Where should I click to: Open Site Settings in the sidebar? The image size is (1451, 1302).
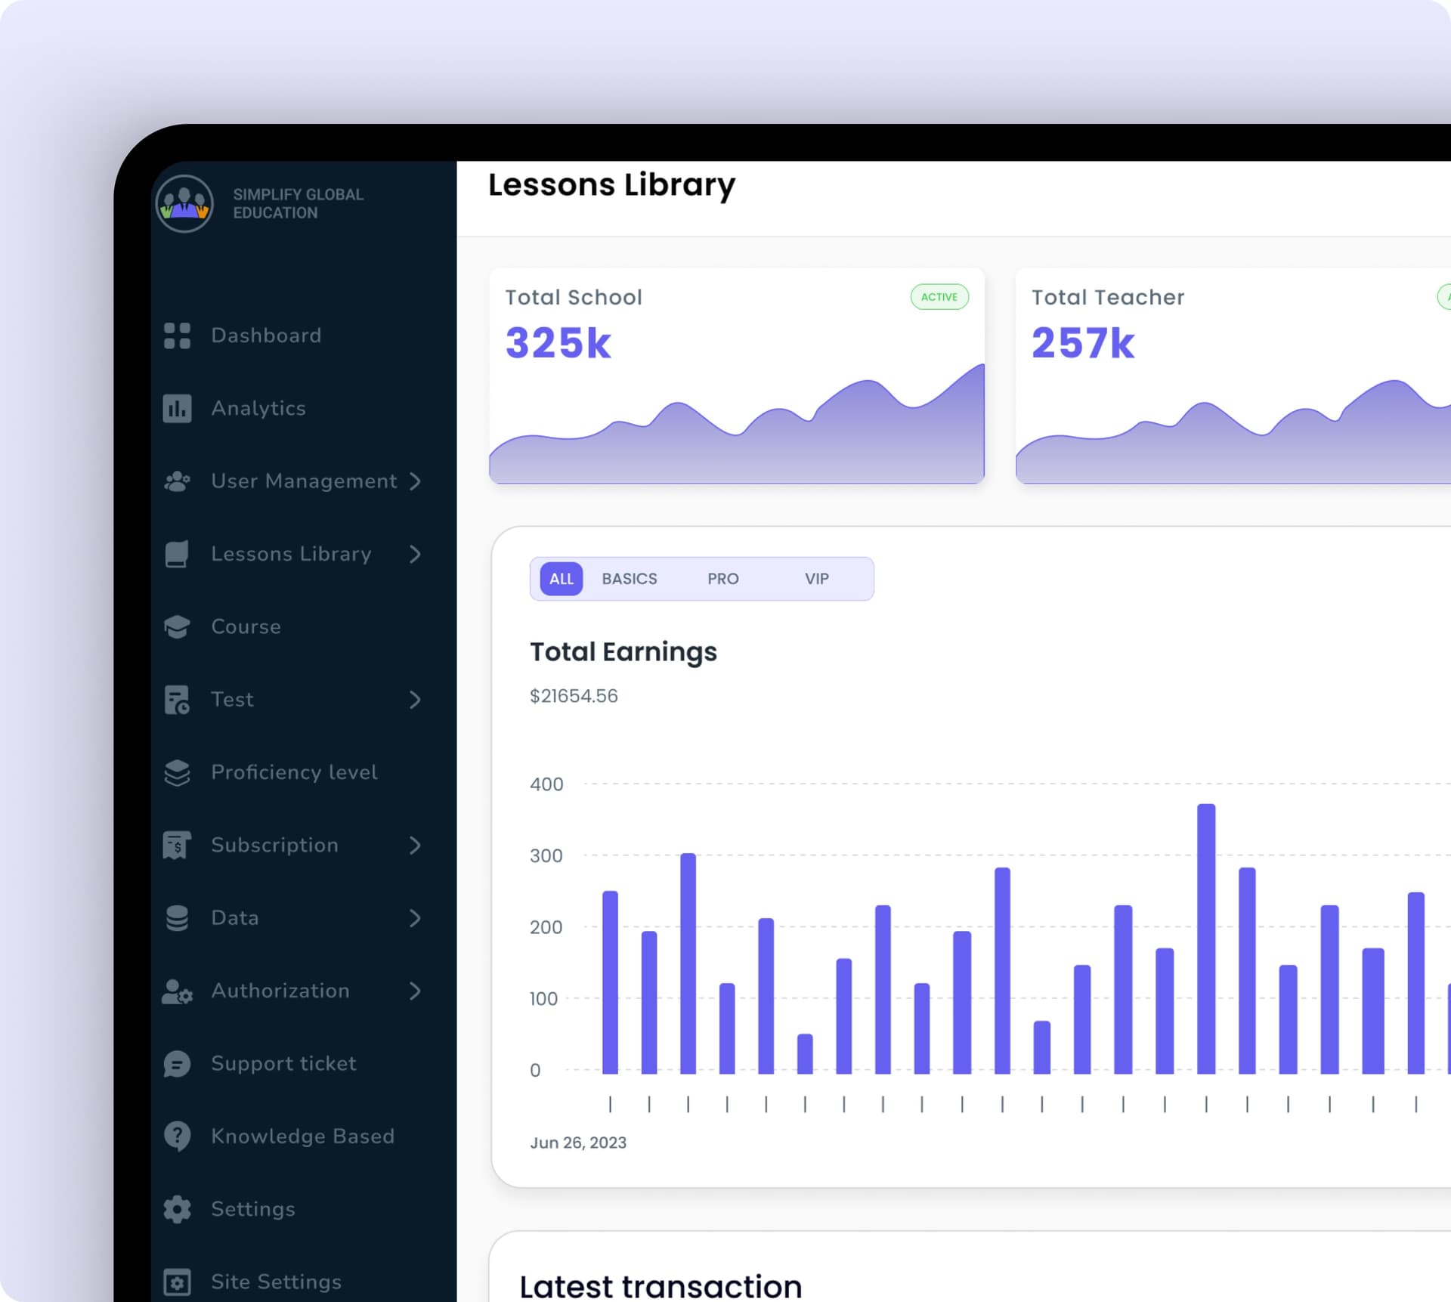(x=276, y=1282)
